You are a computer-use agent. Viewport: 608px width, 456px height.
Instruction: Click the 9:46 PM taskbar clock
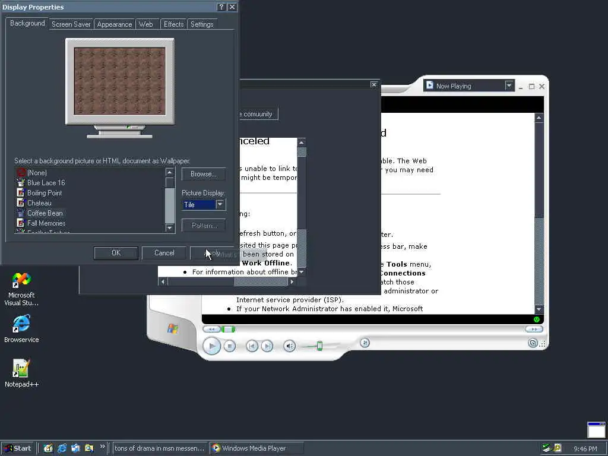click(585, 449)
